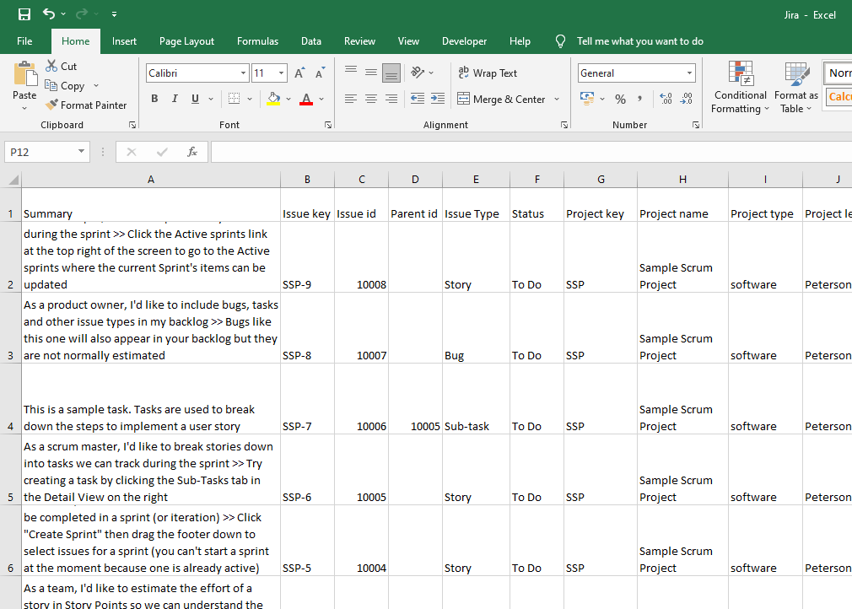
Task: Click into the formula bar
Action: pyautogui.click(x=531, y=152)
